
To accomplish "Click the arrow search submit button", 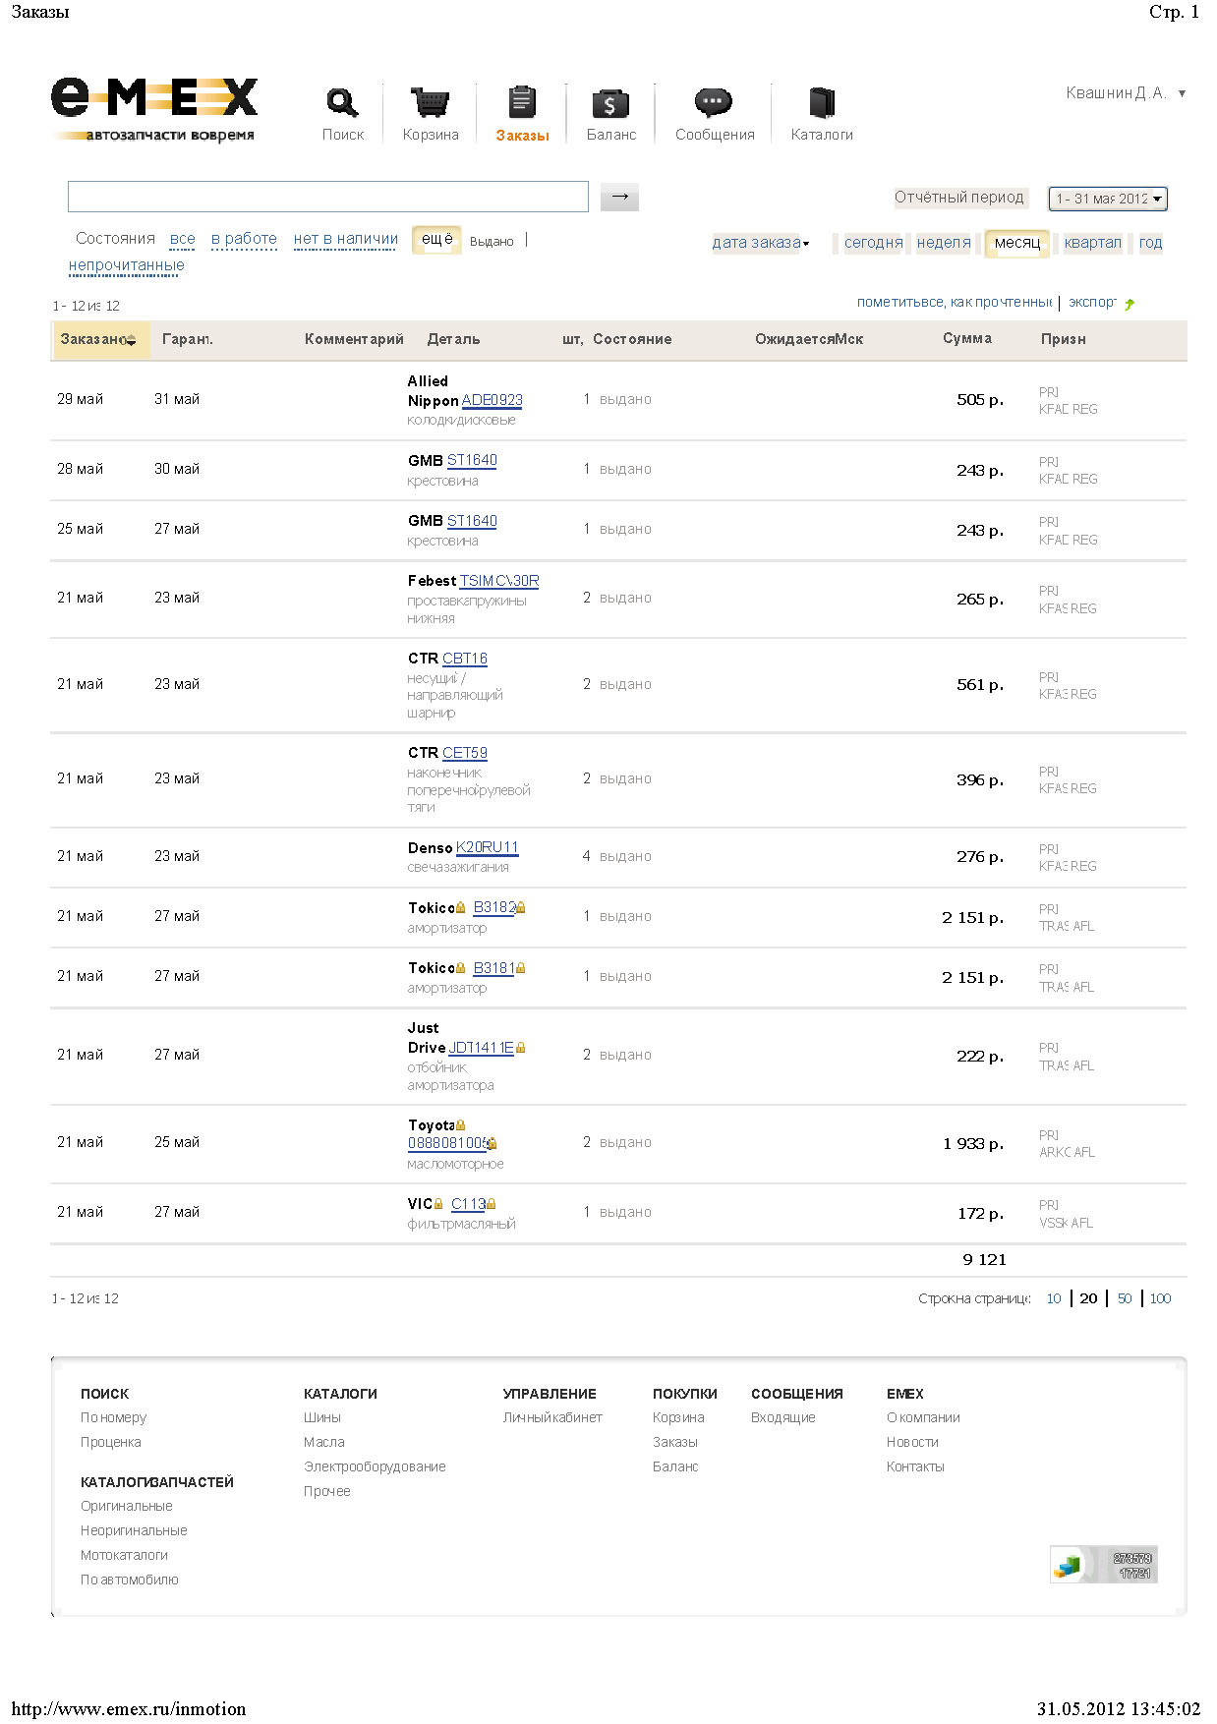I will click(619, 197).
